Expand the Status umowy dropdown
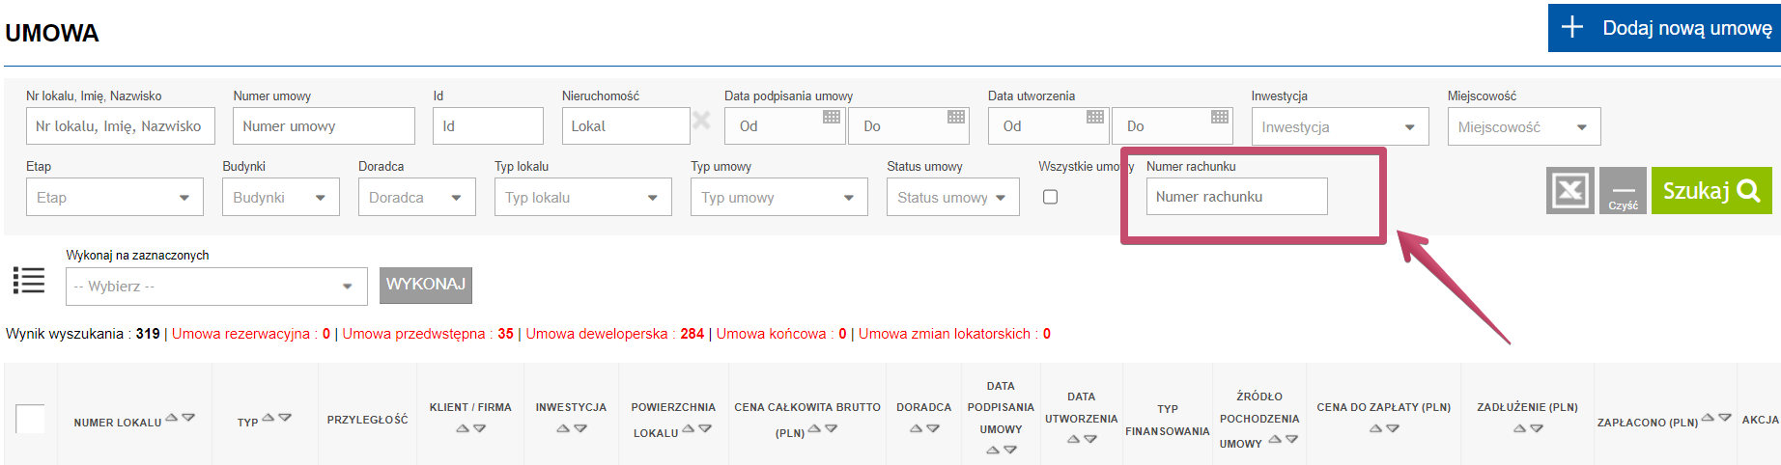The image size is (1781, 465). click(x=953, y=197)
